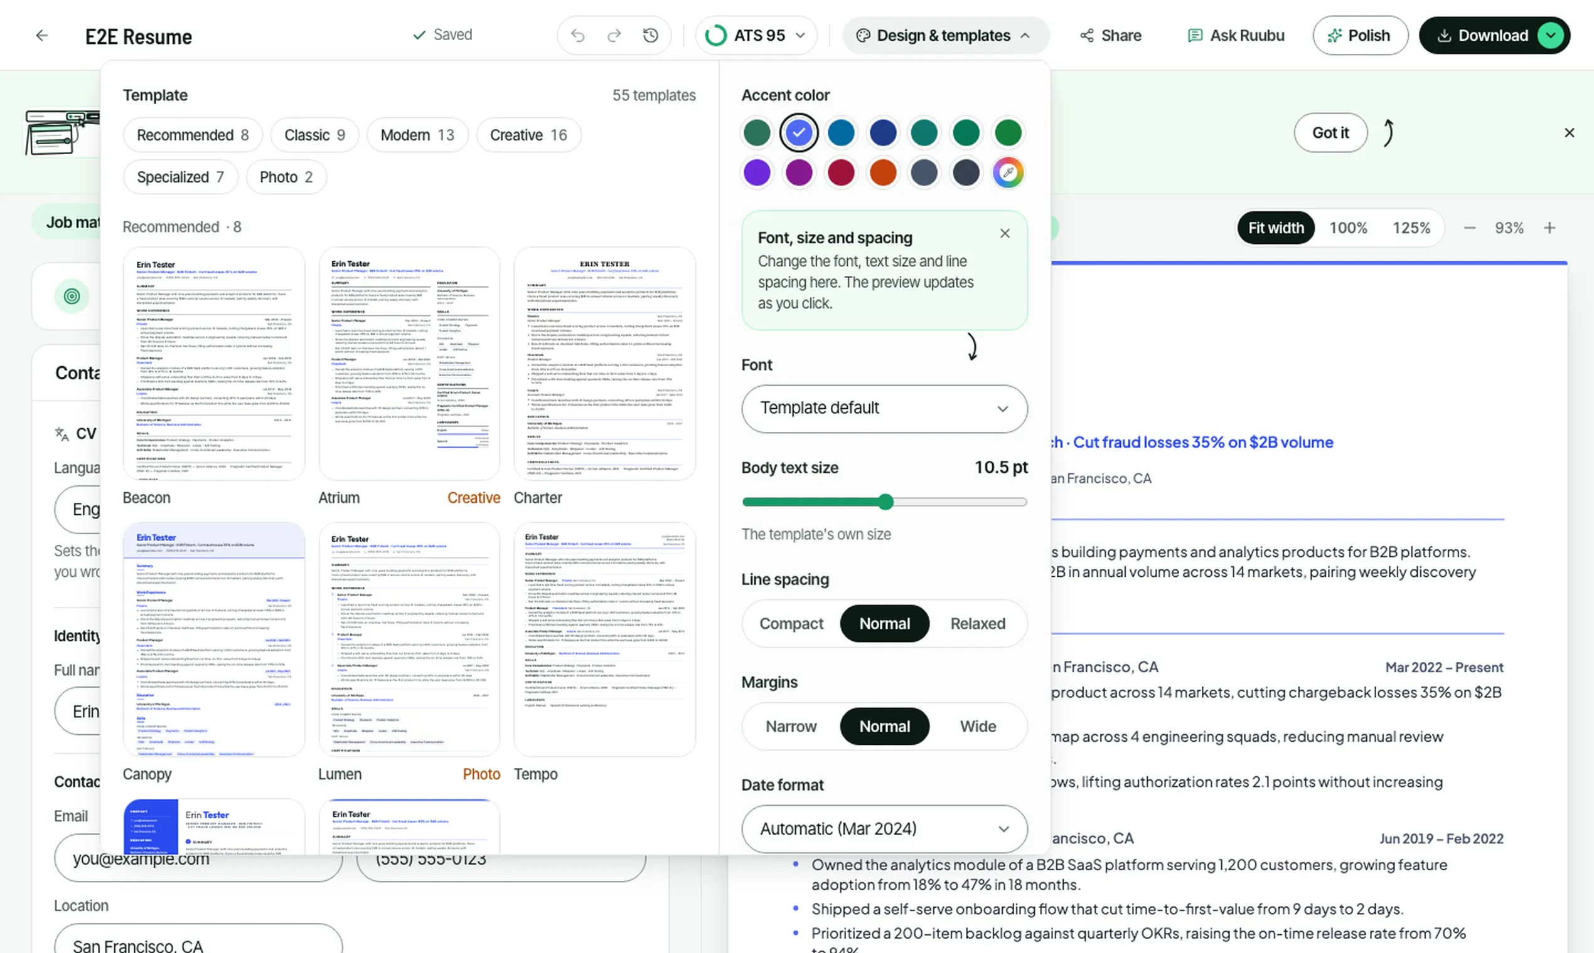Open Ask Ruubu chat

point(1235,35)
